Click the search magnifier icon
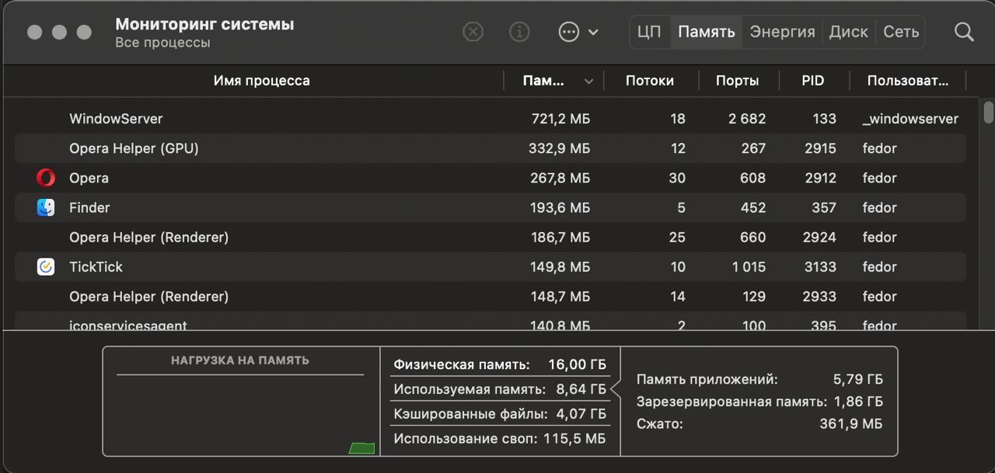The image size is (995, 473). point(964,32)
